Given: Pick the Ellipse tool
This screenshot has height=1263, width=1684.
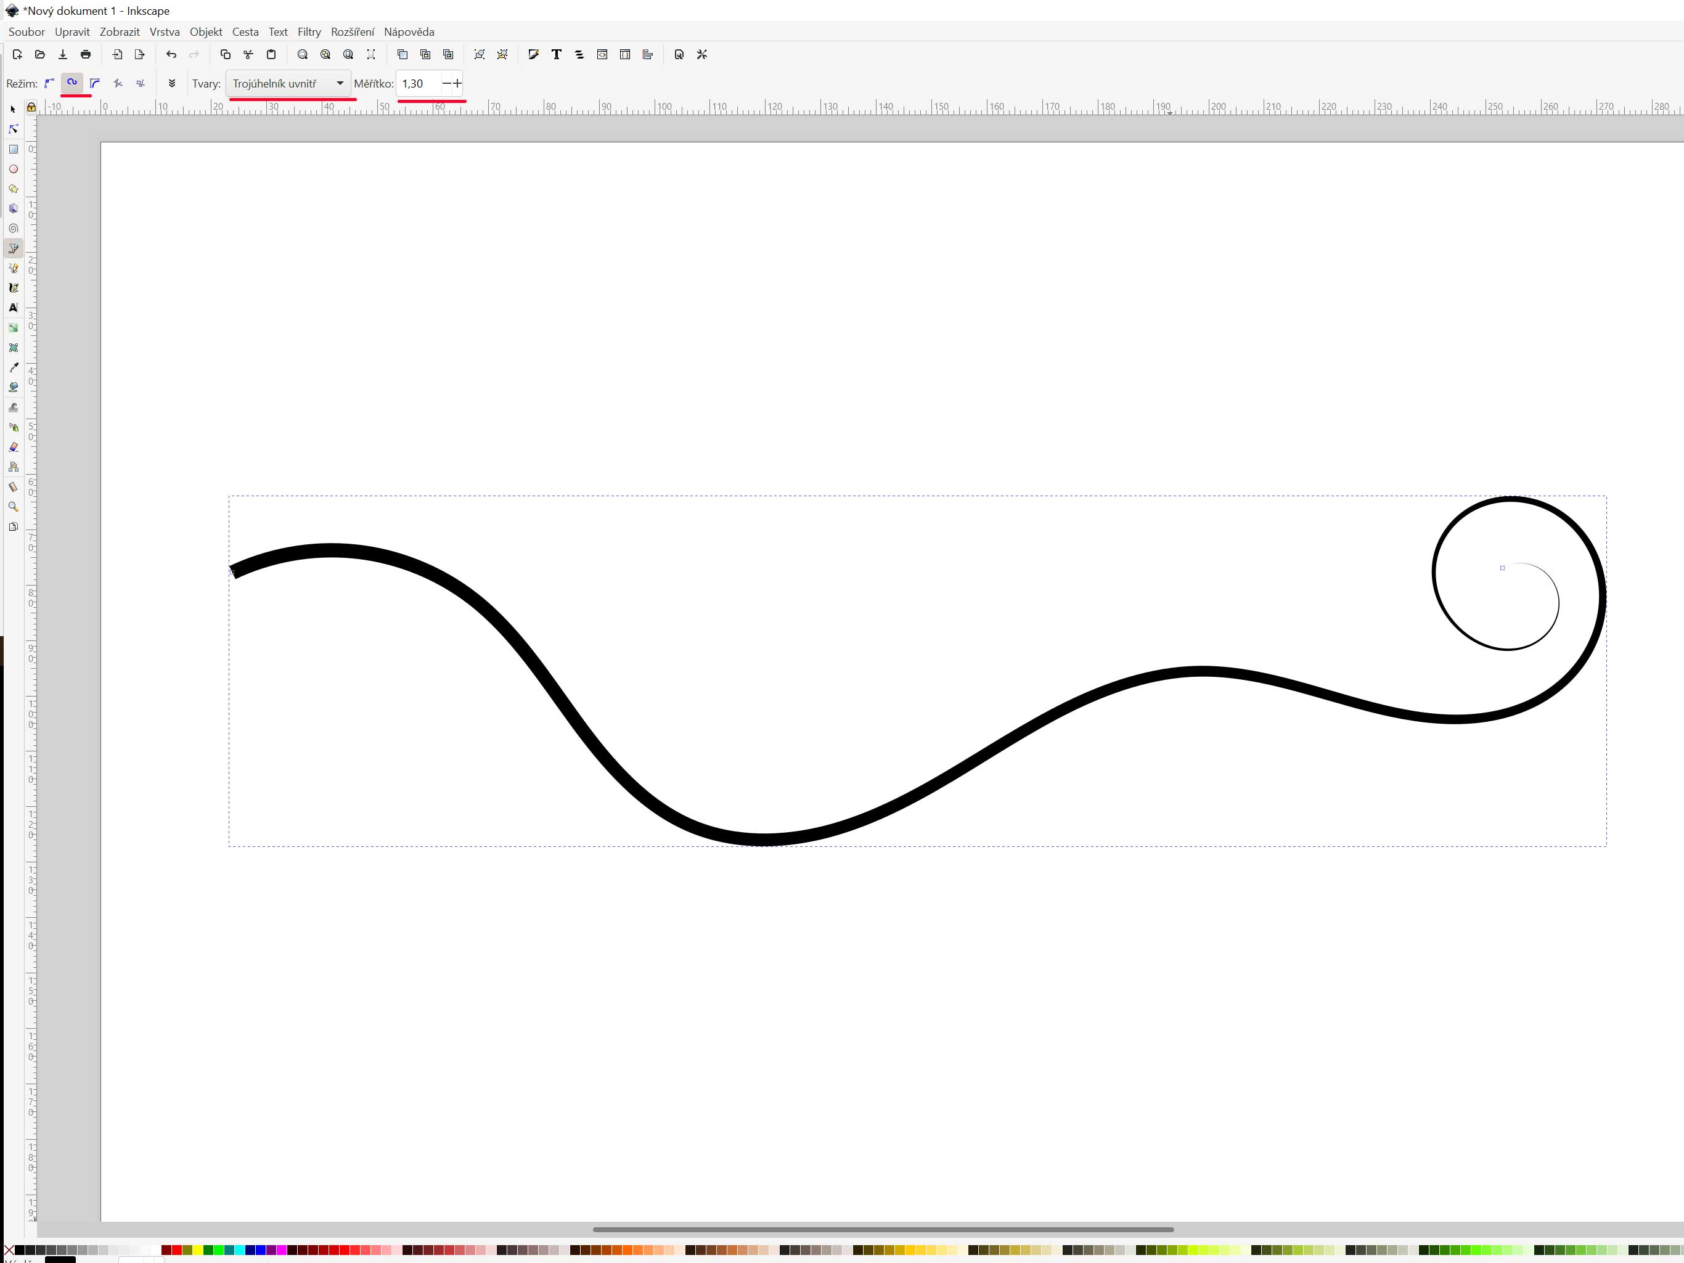Looking at the screenshot, I should point(13,169).
